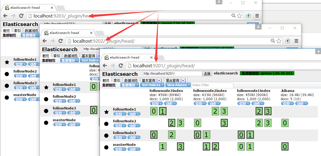Viewport: 321px width, 156px height.
Task: Open 动作 dropdown under follownode2index
Action: tap(214, 103)
